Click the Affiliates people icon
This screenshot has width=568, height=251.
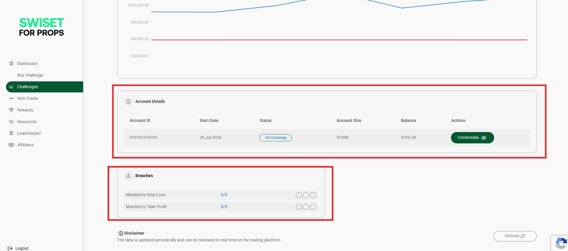(11, 145)
